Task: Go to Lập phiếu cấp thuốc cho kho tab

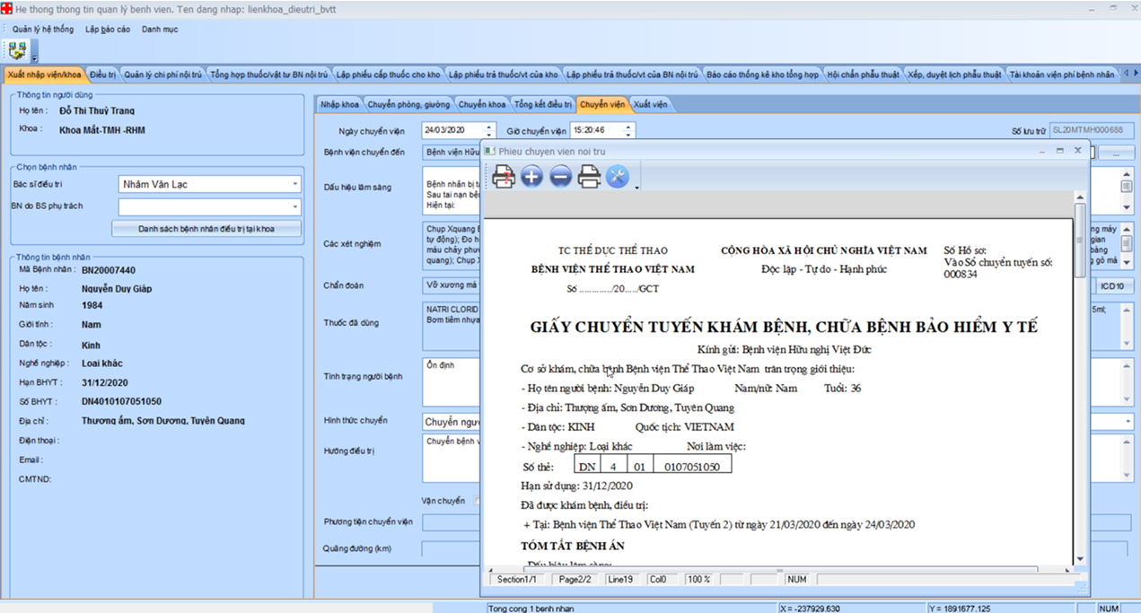Action: click(x=389, y=74)
